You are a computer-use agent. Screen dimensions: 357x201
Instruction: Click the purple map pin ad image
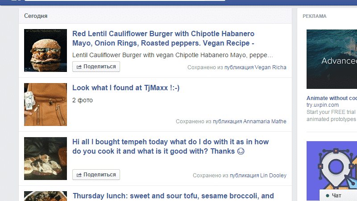pos(332,171)
